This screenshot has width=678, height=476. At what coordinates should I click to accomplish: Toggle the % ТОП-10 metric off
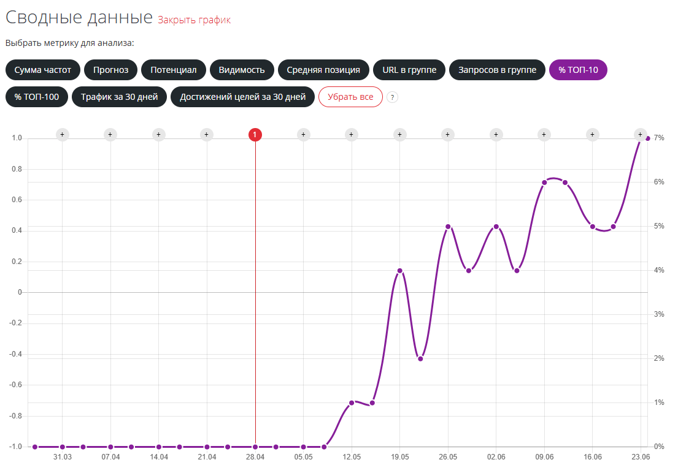[x=578, y=70]
